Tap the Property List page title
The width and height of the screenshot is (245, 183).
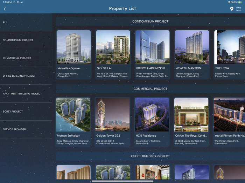pyautogui.click(x=122, y=9)
